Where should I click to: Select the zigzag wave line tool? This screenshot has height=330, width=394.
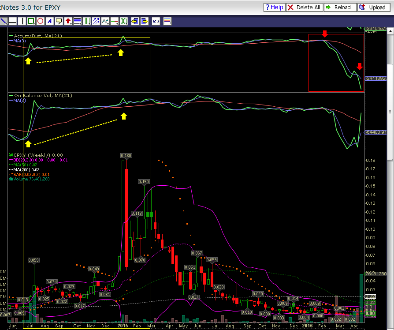tap(105, 21)
